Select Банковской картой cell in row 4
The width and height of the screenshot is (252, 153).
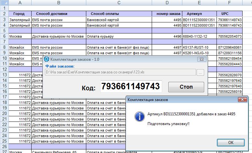(119, 25)
